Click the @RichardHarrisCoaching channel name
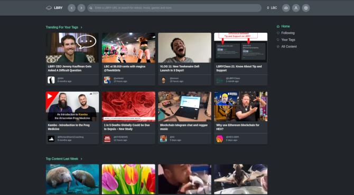The height and width of the screenshot is (195, 354). tap(70, 137)
